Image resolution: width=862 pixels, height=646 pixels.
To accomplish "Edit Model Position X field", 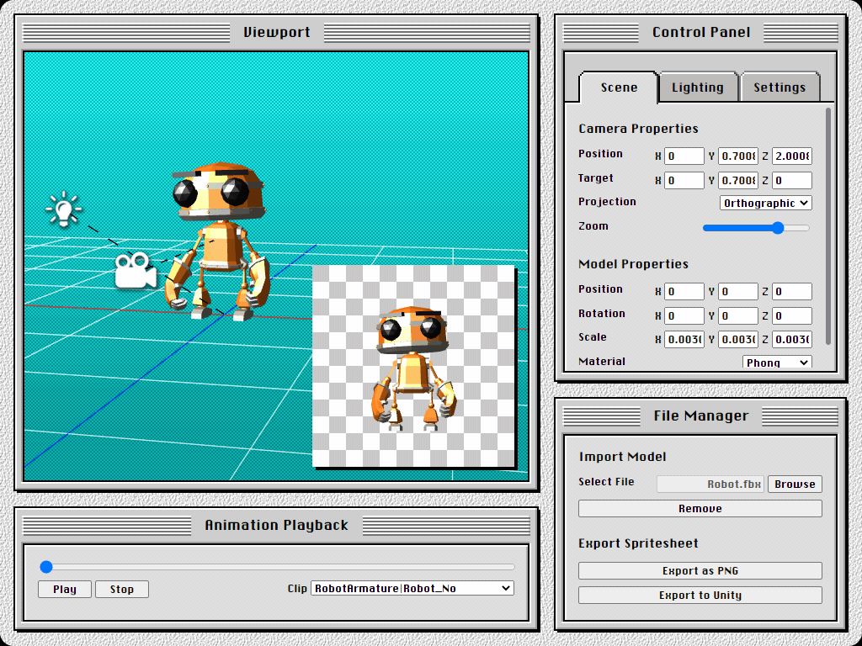I will coord(684,291).
